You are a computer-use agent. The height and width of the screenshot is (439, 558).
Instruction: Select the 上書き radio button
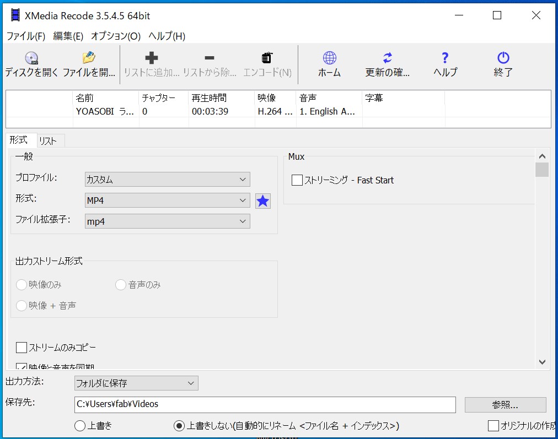click(80, 426)
